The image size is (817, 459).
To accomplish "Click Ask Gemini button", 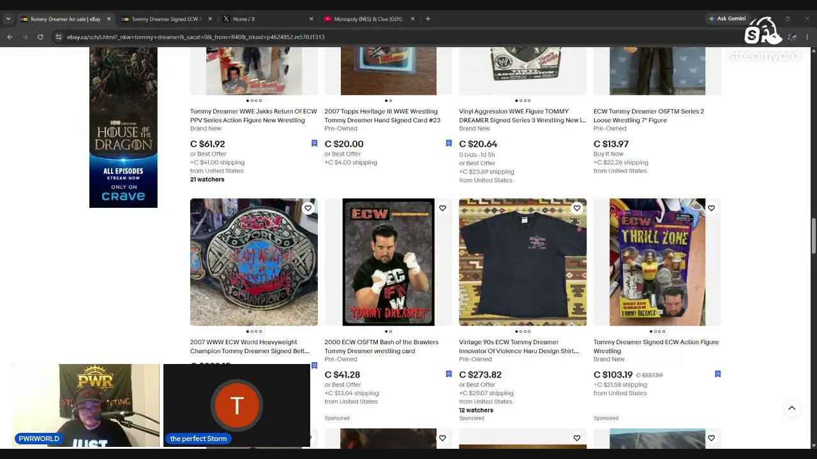I will pos(727,18).
